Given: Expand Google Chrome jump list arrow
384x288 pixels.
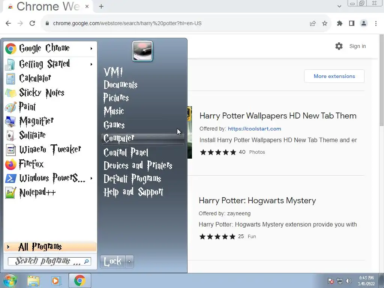Looking at the screenshot, I should tap(91, 48).
